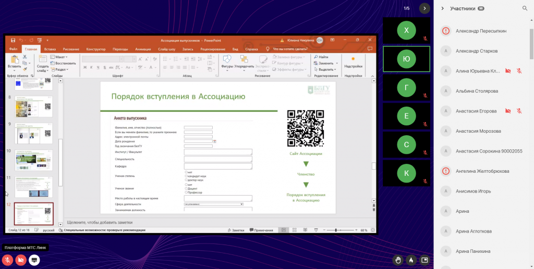Switch to Normal view icon in status bar

283,230
